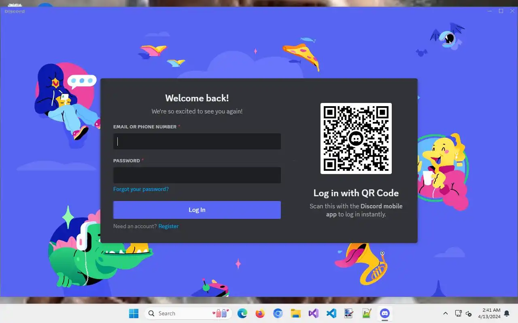Click the Welcome back! heading
Image resolution: width=518 pixels, height=323 pixels.
point(197,98)
